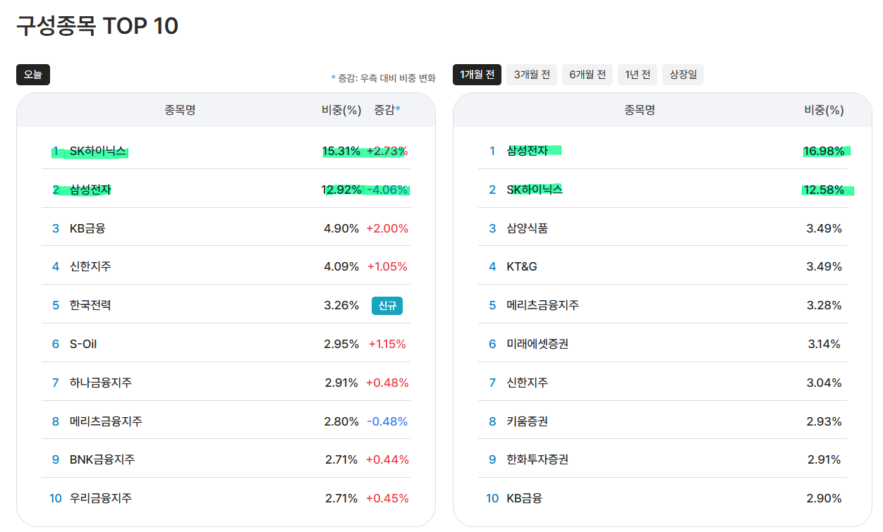The width and height of the screenshot is (883, 532).
Task: Click 삼성전자 in the 1-month-ago list
Action: (528, 151)
